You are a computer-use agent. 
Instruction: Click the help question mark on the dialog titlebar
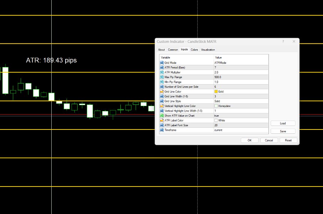click(x=283, y=41)
